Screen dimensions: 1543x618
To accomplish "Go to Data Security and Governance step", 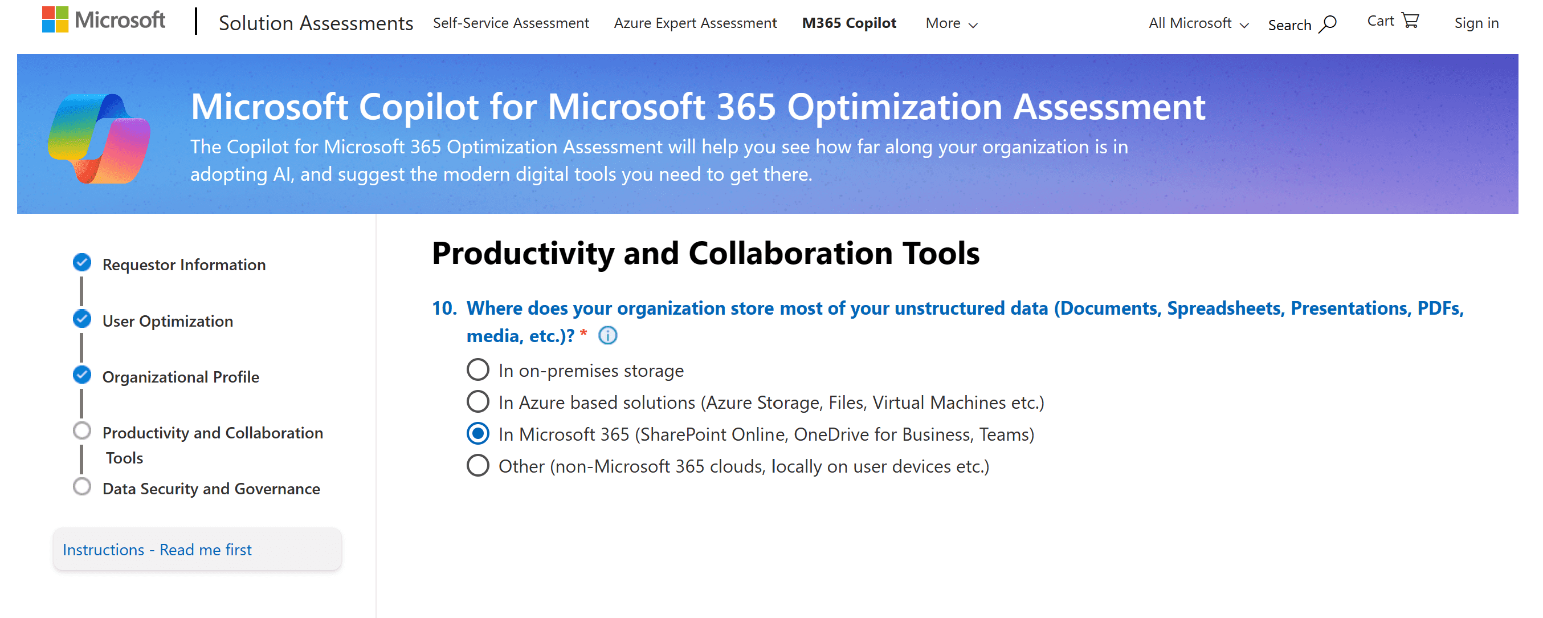I will (x=211, y=489).
